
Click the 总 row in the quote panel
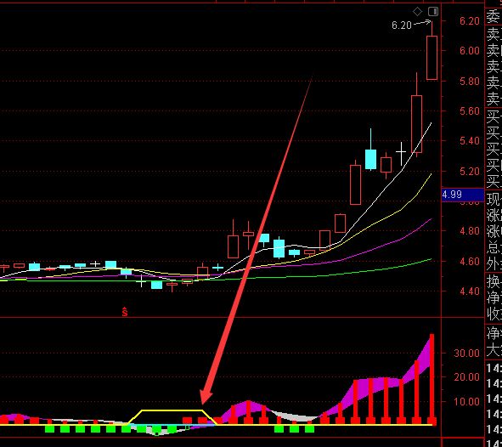[494, 247]
